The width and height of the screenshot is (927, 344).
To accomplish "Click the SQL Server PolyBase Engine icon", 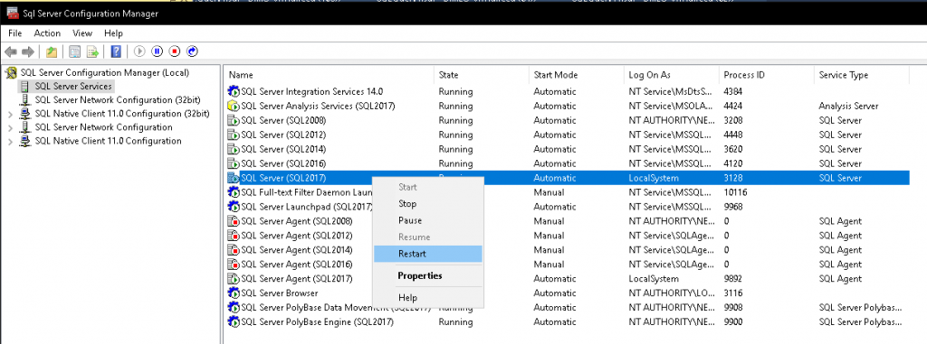I will point(234,322).
